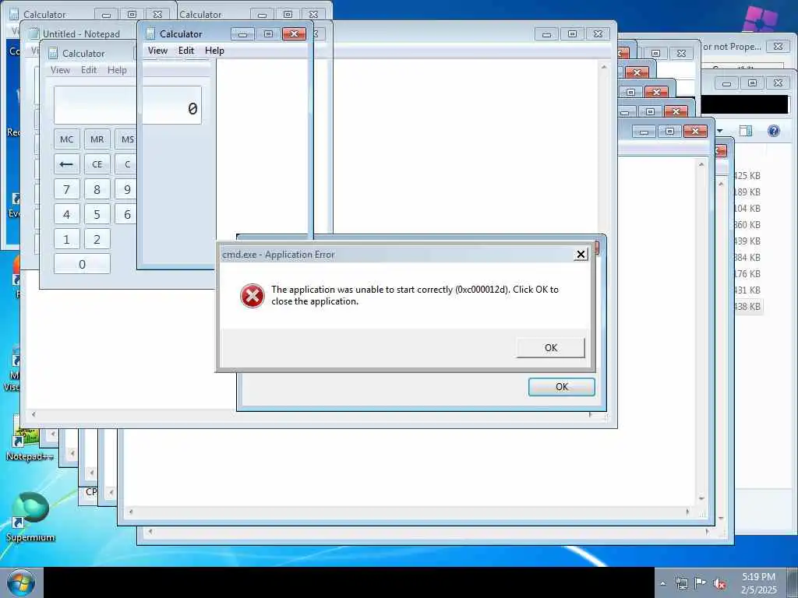Open View menu of the keypad Calculator window

coord(60,69)
